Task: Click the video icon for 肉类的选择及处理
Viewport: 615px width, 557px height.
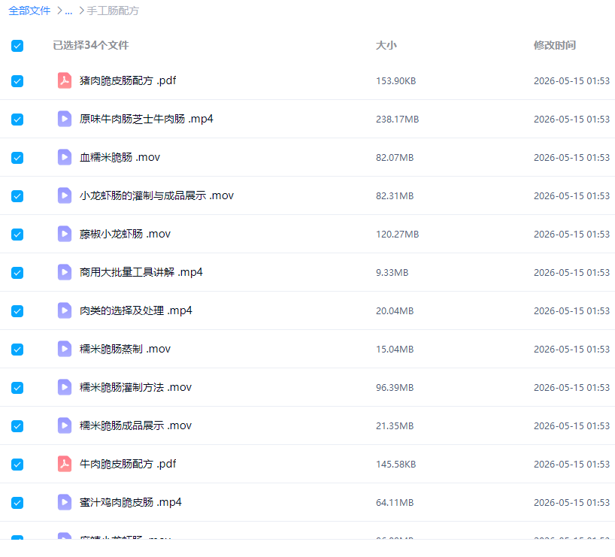Action: coord(65,310)
